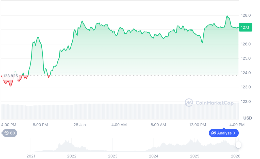260x159 pixels.
Task: Select 2024 on the history timeline
Action: 154,156
